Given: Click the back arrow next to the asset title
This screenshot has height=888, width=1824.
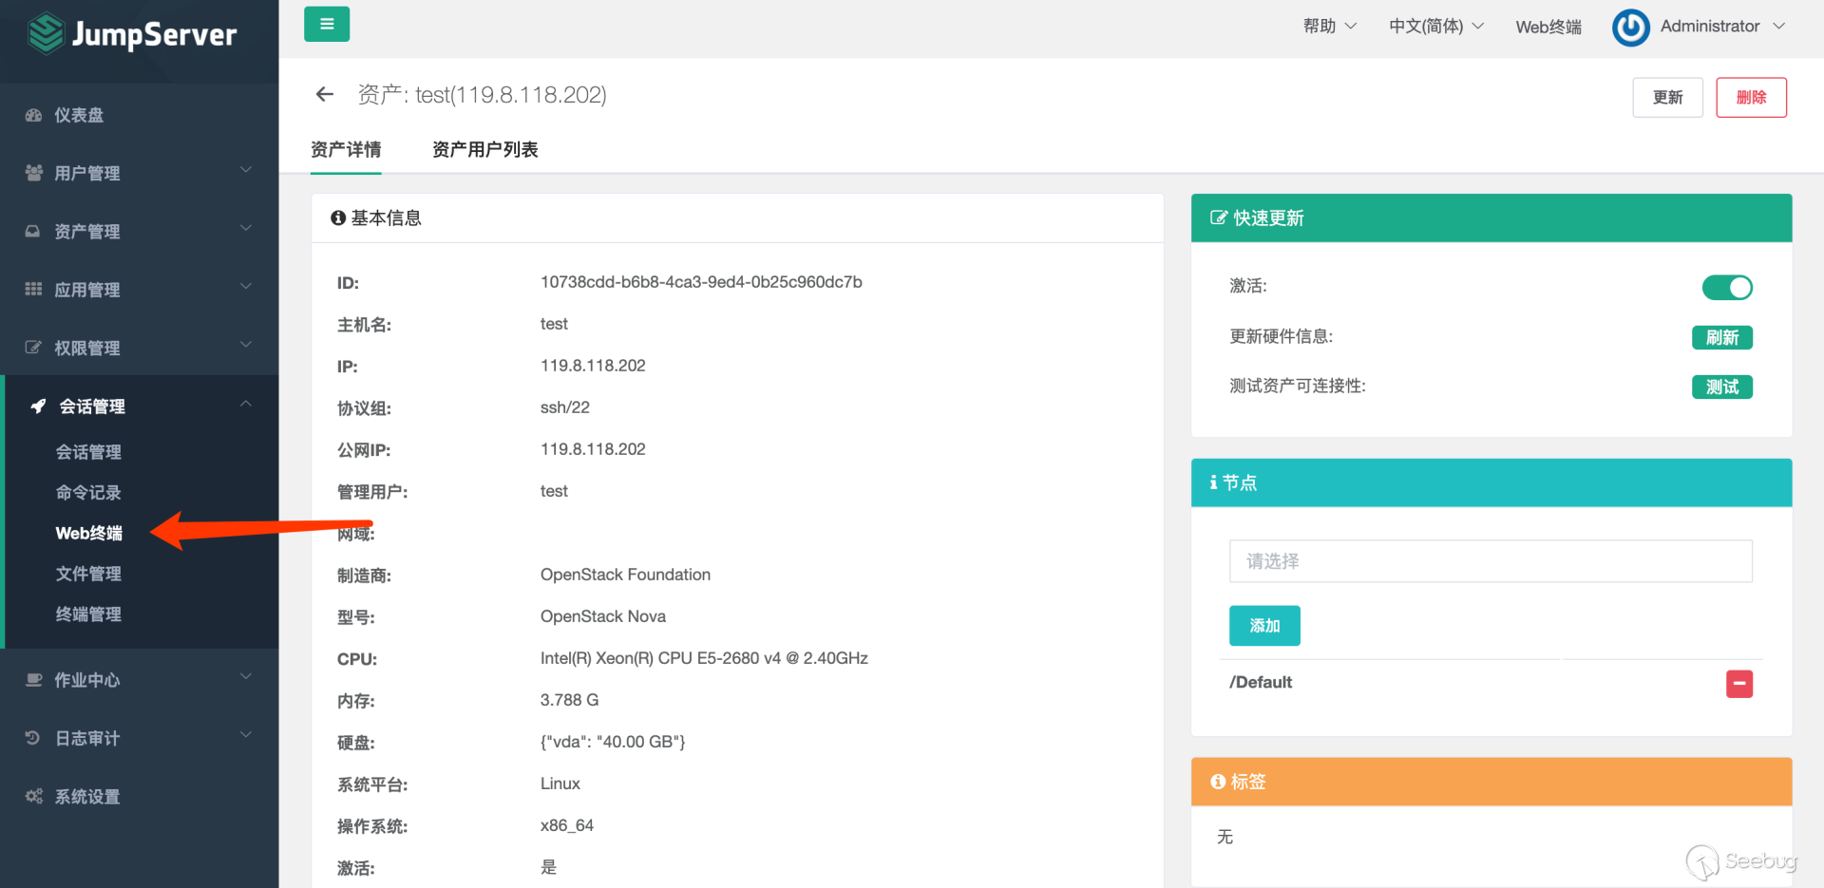Looking at the screenshot, I should 325,94.
